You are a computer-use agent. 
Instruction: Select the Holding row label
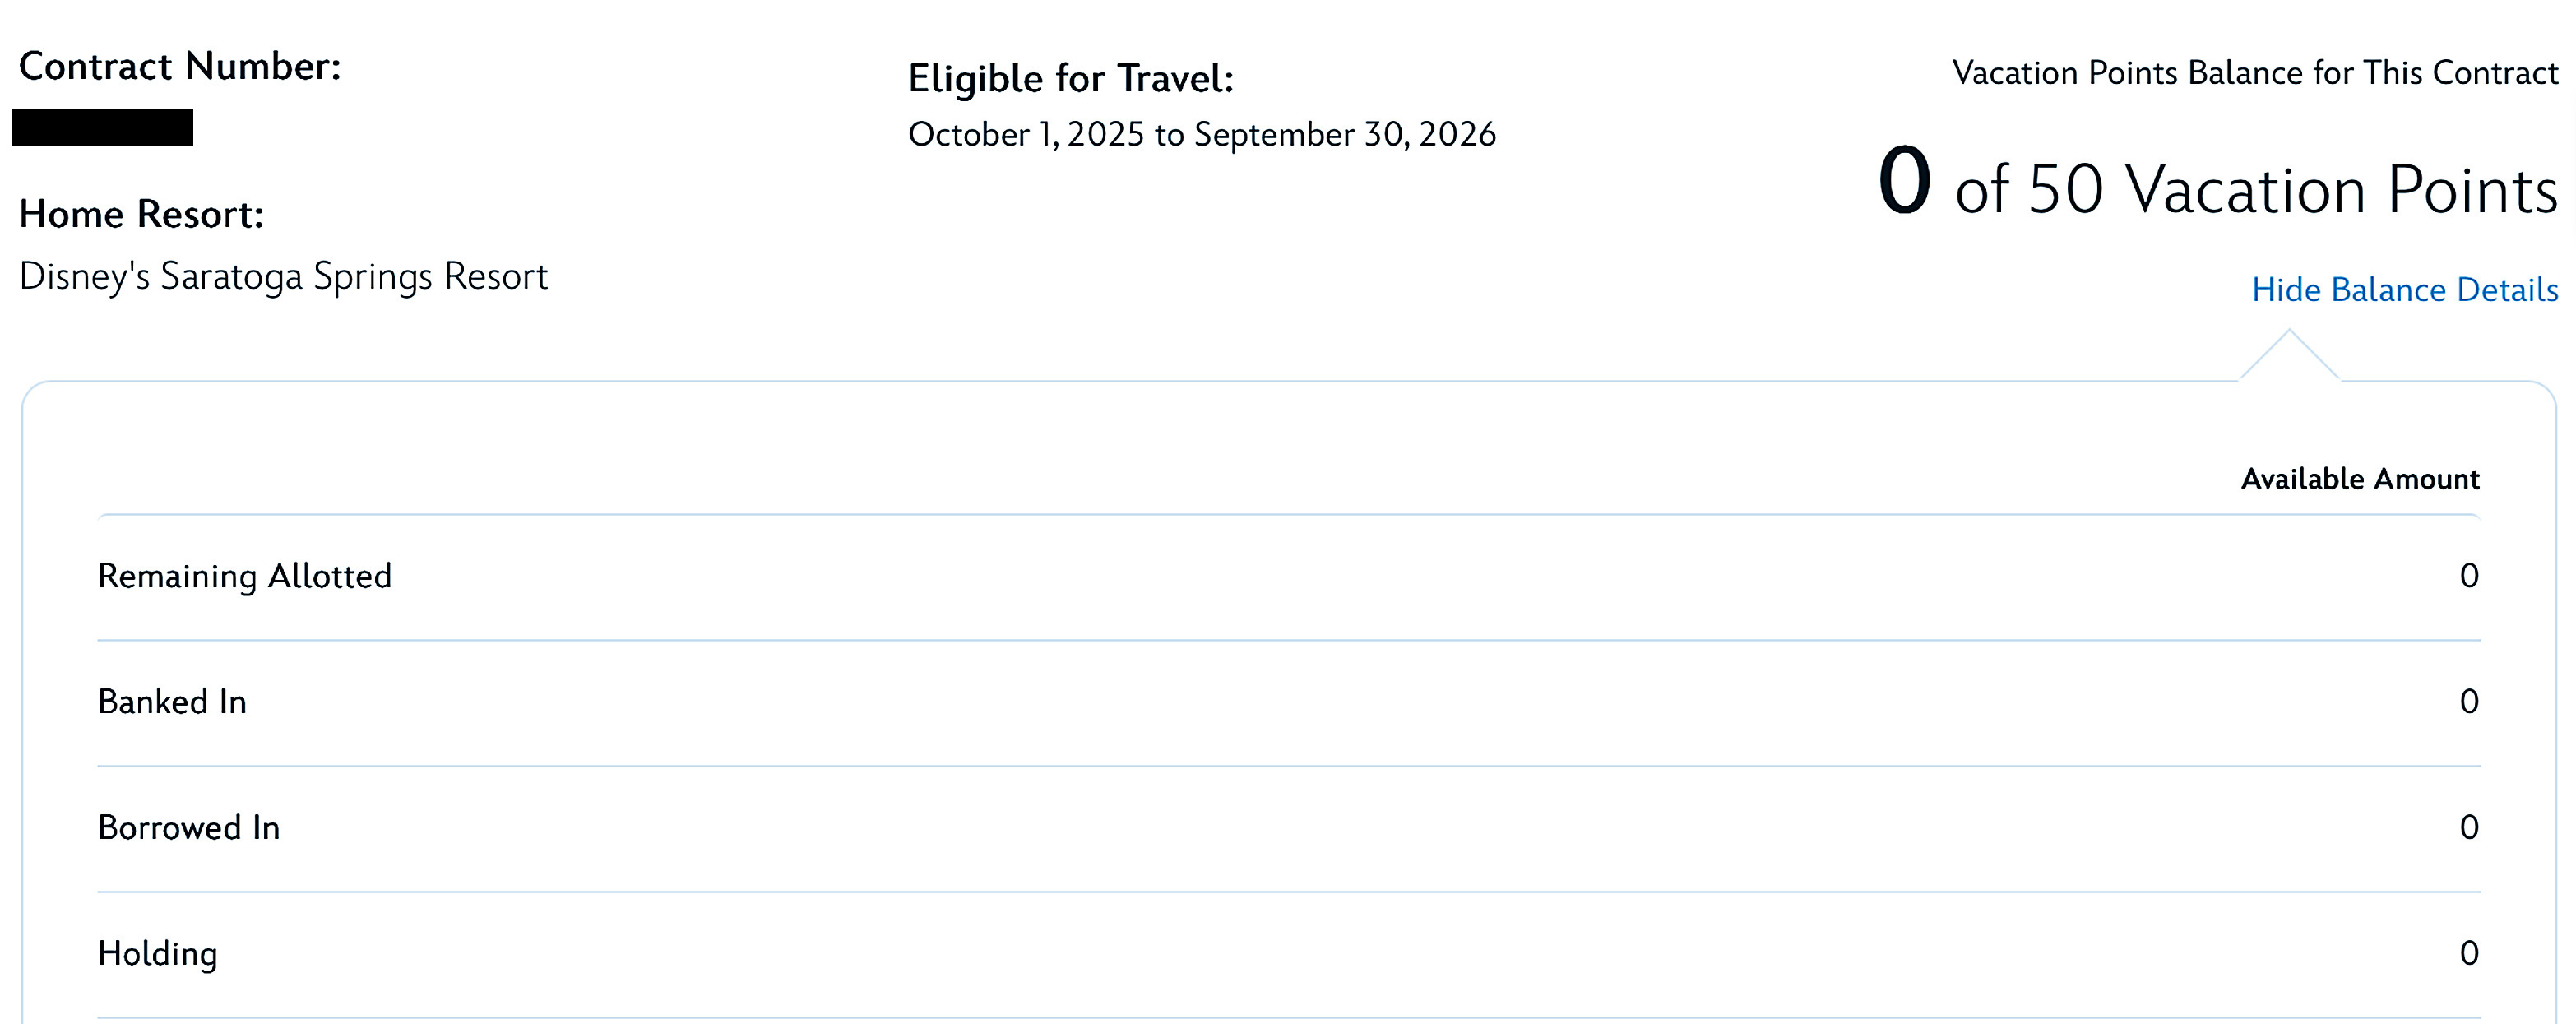(158, 954)
